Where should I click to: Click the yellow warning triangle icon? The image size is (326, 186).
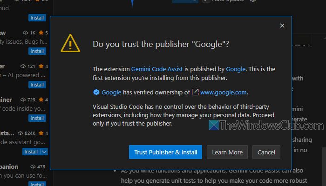click(70, 43)
